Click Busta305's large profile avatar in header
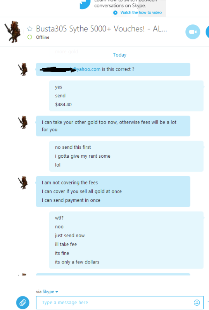This screenshot has width=209, height=310. pyautogui.click(x=13, y=32)
